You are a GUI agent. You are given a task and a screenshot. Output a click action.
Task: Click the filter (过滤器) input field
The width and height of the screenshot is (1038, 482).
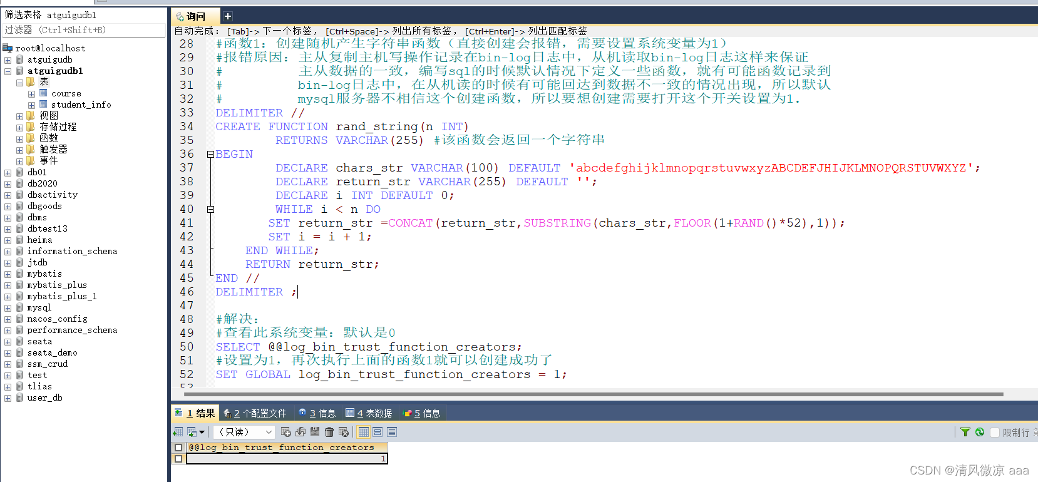pos(84,30)
